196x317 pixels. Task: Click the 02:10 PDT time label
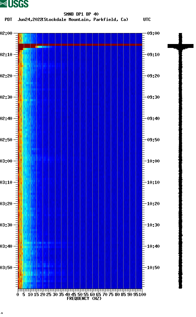pyautogui.click(x=6, y=55)
